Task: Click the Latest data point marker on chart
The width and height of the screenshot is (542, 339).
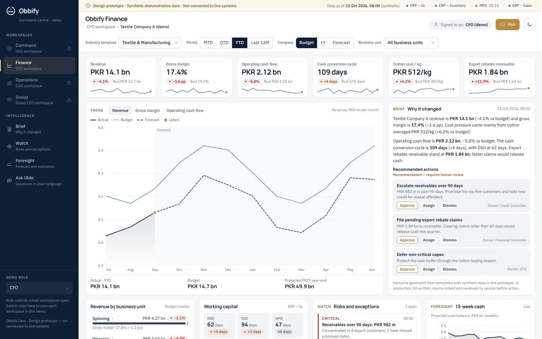Action: pyautogui.click(x=155, y=213)
